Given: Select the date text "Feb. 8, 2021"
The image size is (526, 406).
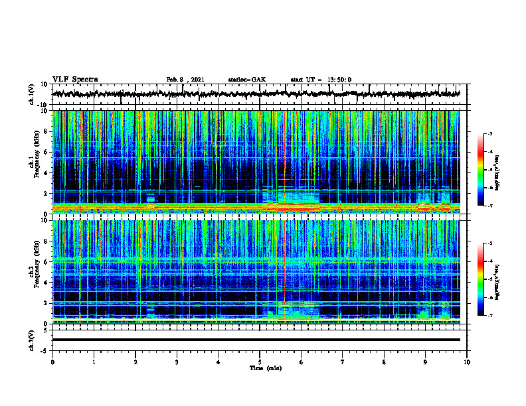Looking at the screenshot, I should (x=185, y=80).
